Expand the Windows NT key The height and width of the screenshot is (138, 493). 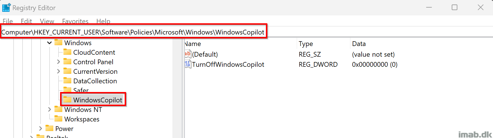(49, 109)
